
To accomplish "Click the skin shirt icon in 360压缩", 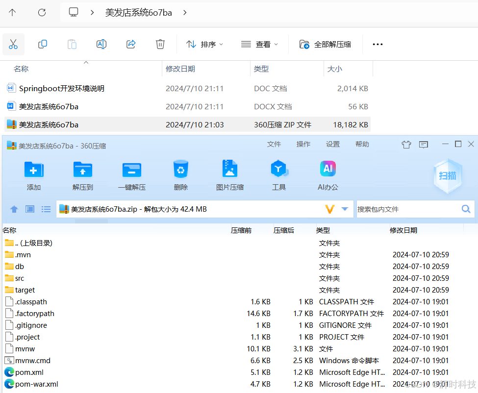I will tap(406, 145).
